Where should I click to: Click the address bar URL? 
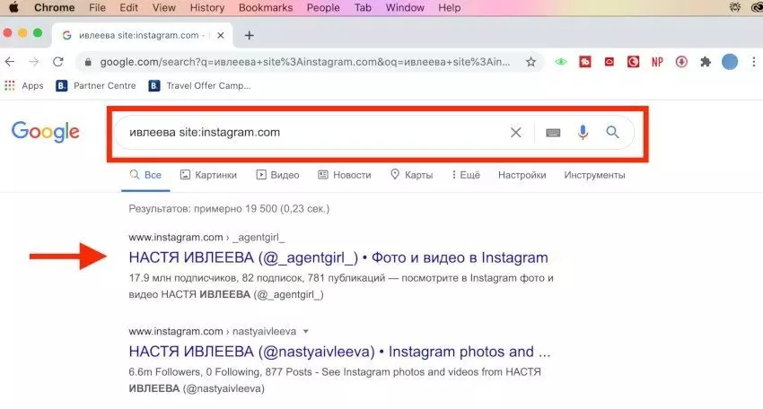click(x=305, y=62)
